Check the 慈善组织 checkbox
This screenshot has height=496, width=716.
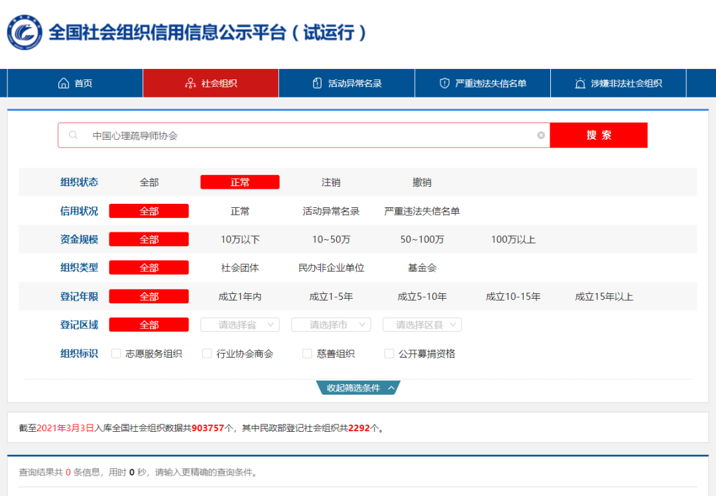tap(308, 353)
